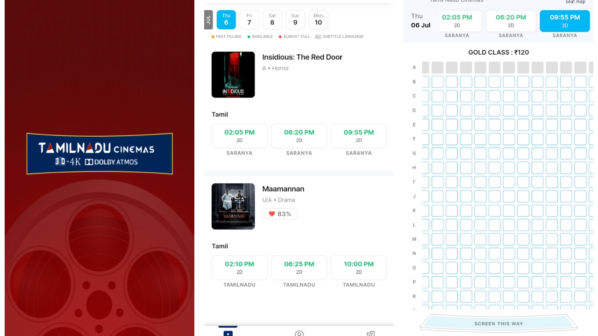
Task: Tap the orange Fast Filling legend dot
Action: coord(213,36)
